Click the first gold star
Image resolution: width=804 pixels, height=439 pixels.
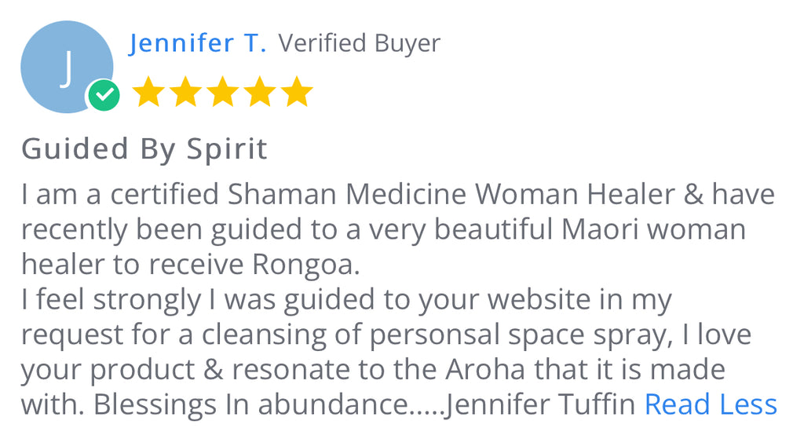[148, 91]
